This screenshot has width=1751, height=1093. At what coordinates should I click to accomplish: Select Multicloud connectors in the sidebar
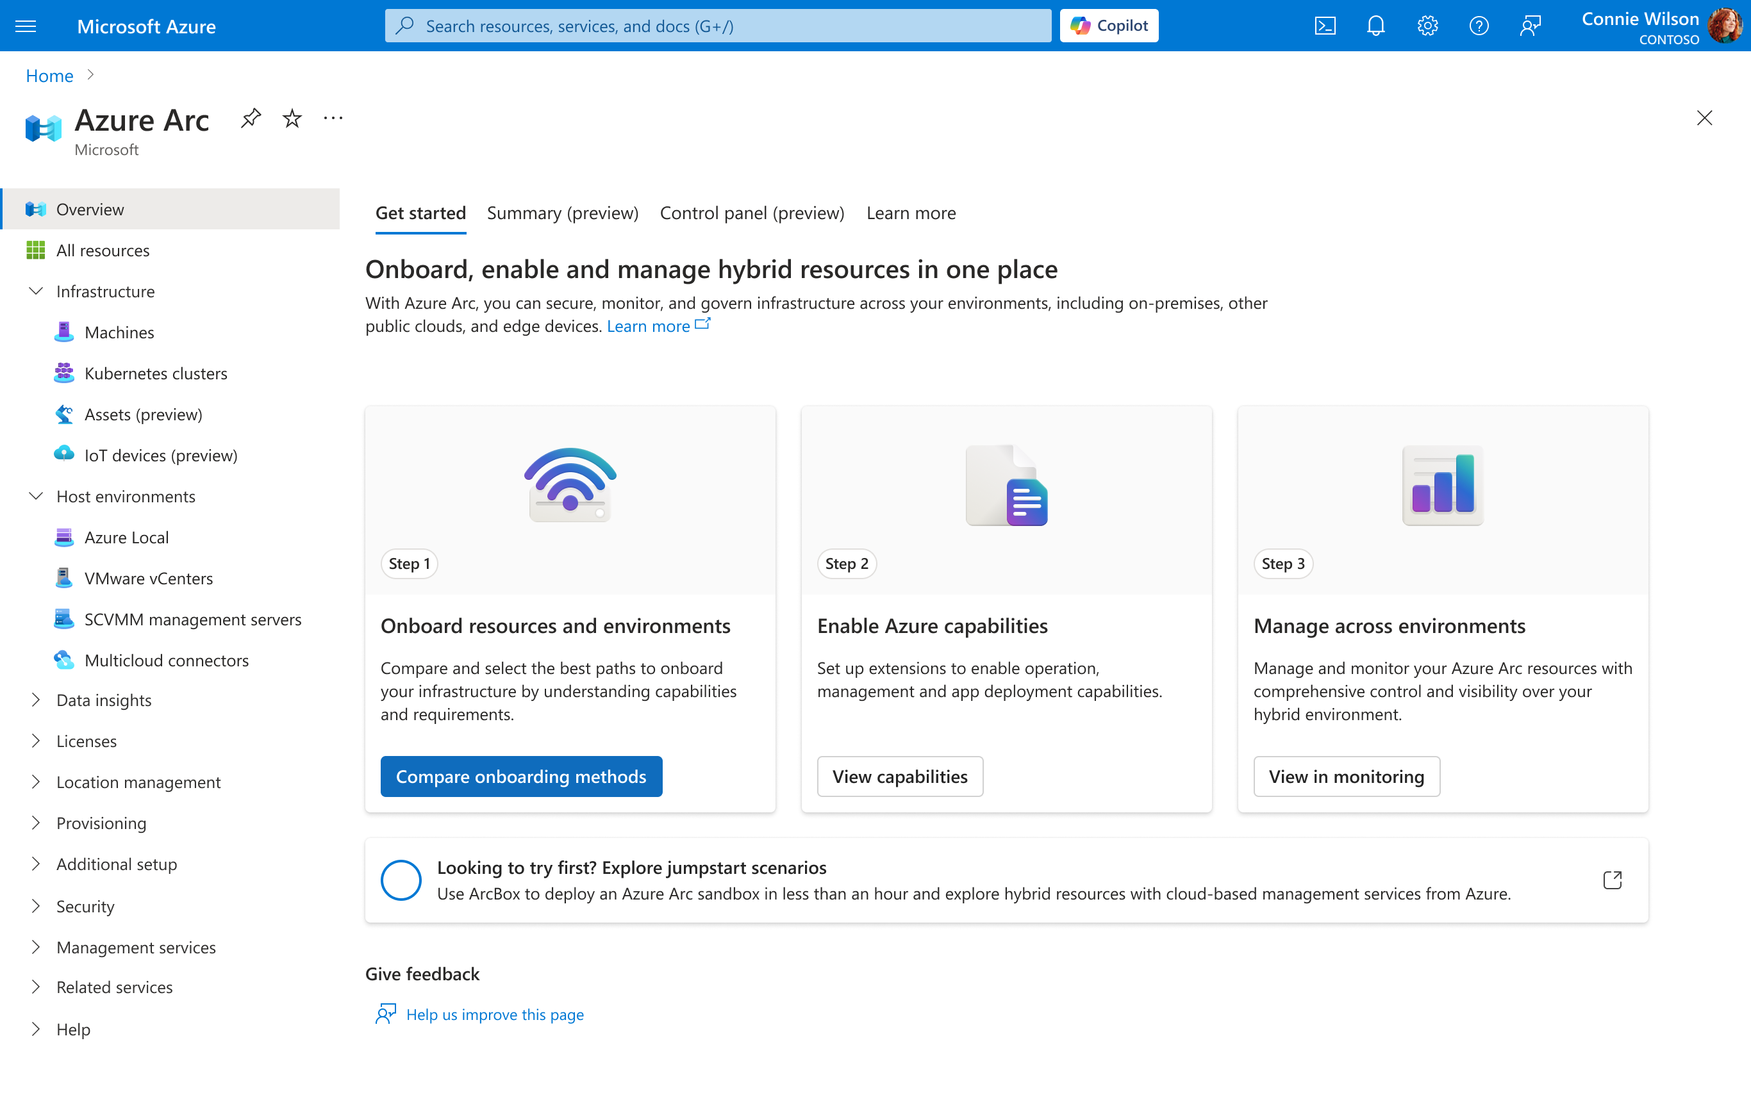click(166, 660)
